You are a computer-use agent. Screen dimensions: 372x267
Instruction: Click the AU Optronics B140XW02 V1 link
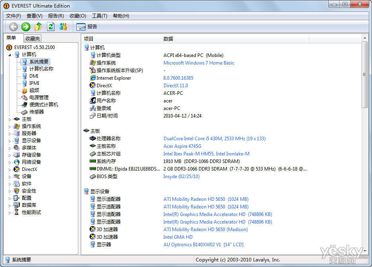coord(203,245)
